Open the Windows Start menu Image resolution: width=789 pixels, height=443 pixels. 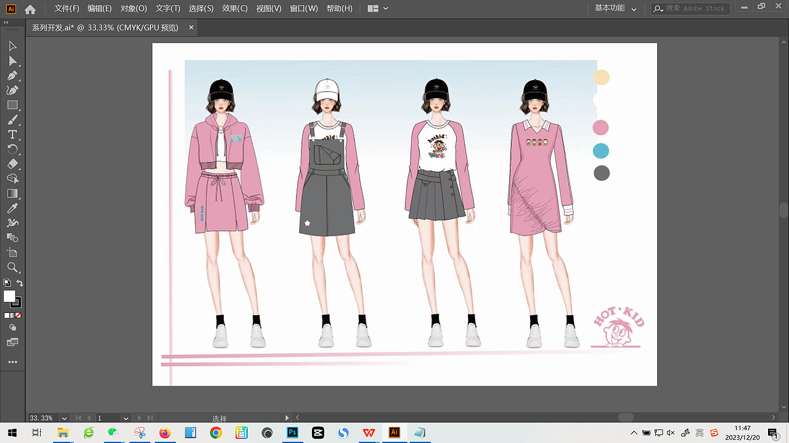pyautogui.click(x=12, y=433)
